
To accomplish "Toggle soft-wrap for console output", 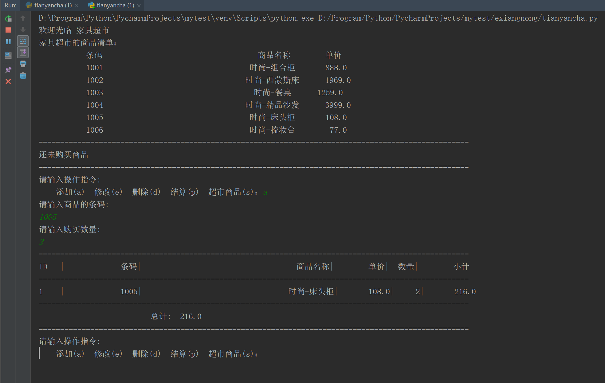I will pos(23,41).
